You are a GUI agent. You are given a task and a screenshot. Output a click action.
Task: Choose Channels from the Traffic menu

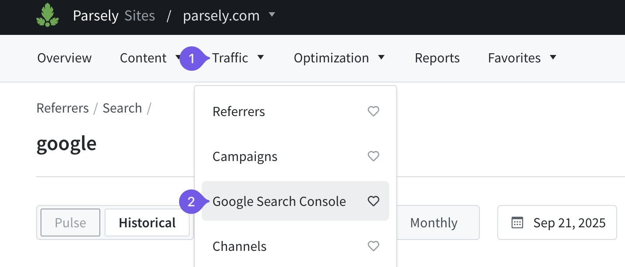coord(240,246)
